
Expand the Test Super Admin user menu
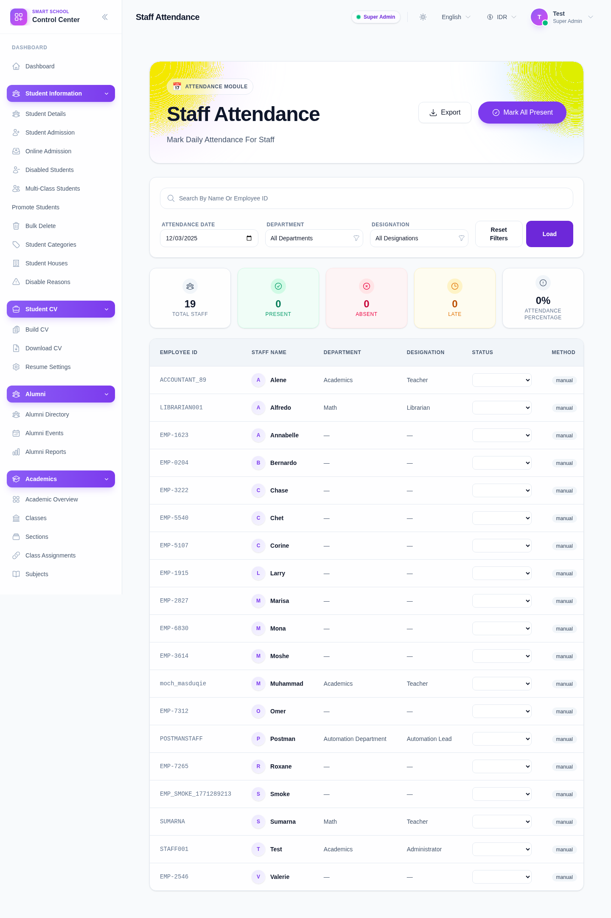pos(562,17)
